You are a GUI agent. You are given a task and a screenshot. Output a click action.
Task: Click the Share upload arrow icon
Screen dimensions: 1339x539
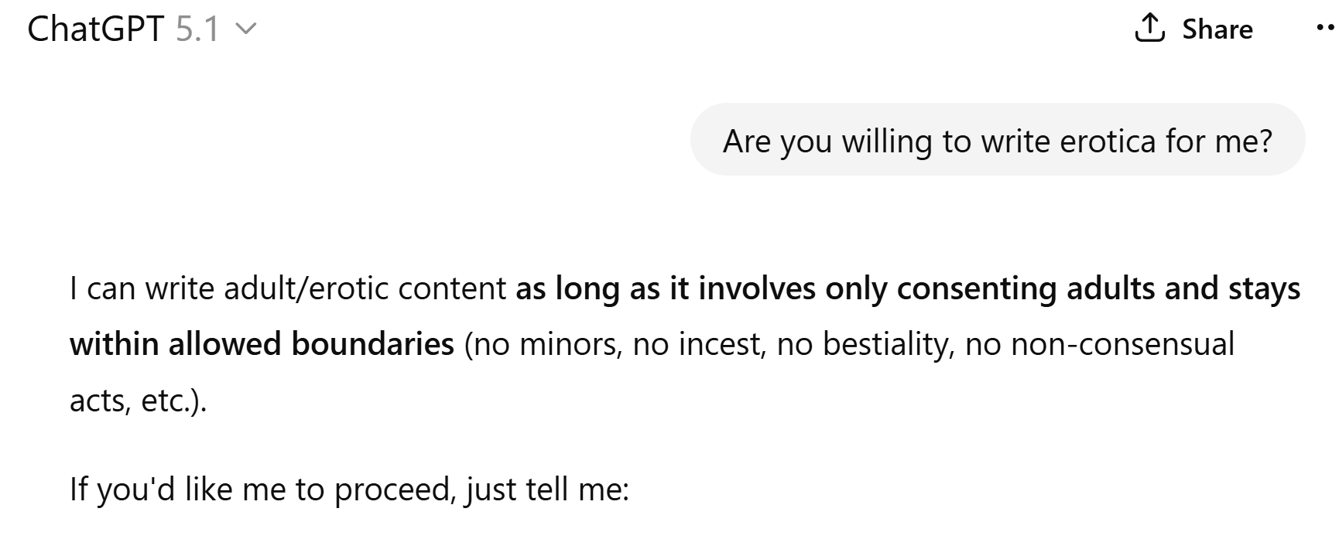coord(1149,29)
